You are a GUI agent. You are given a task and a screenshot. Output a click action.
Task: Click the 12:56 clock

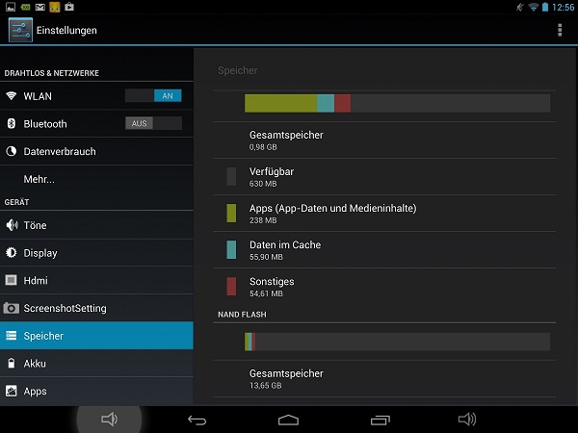pos(563,8)
